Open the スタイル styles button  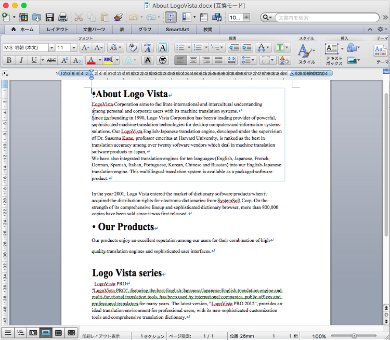pyautogui.click(x=306, y=54)
